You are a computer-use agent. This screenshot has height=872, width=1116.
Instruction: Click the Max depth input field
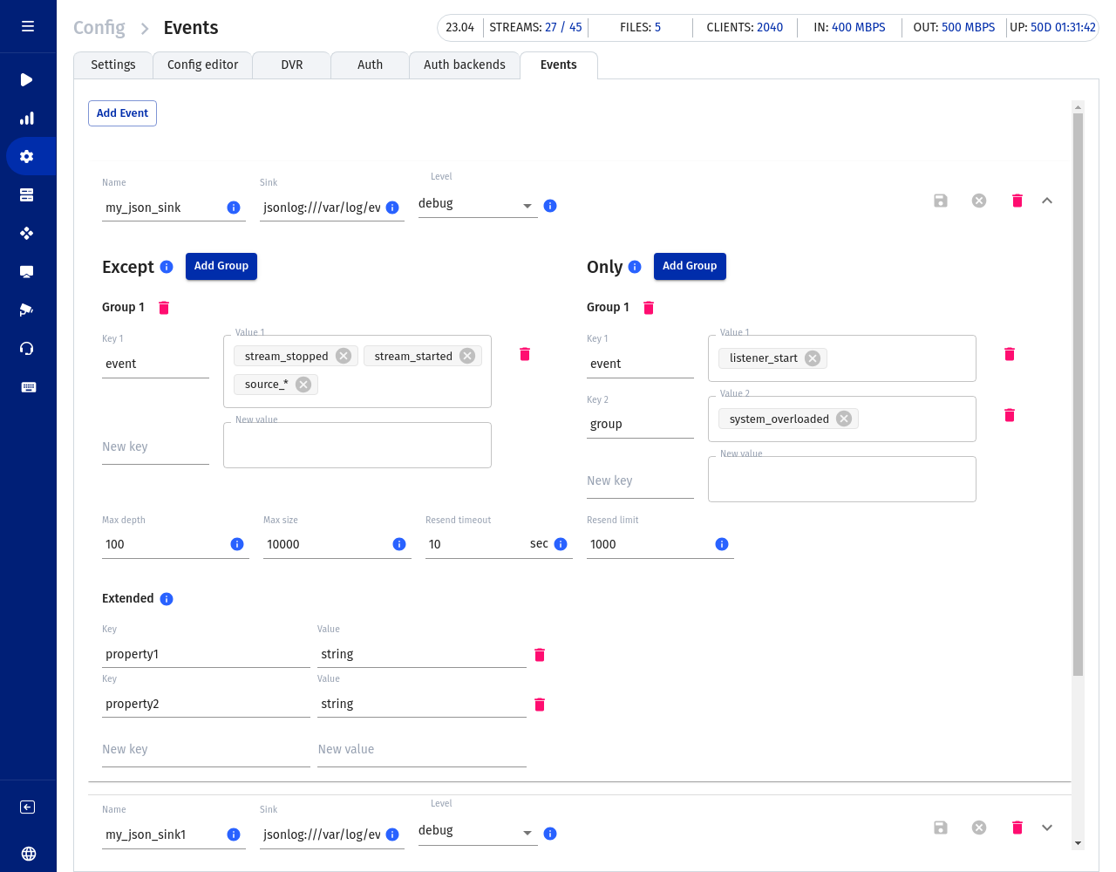tap(164, 544)
